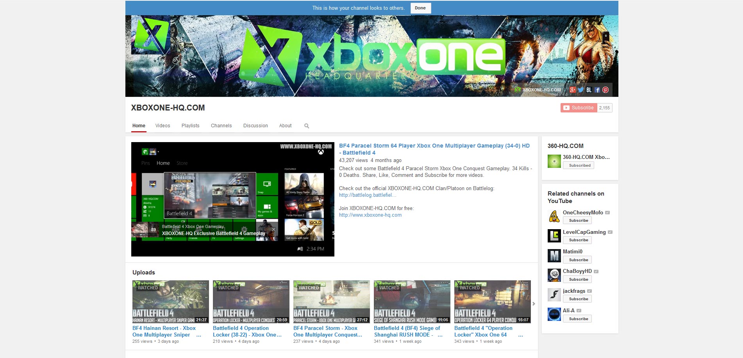The height and width of the screenshot is (358, 743).
Task: Subscribe to jackfrags
Action: (577, 299)
